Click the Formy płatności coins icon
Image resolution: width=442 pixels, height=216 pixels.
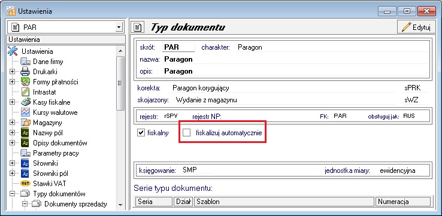[x=25, y=82]
